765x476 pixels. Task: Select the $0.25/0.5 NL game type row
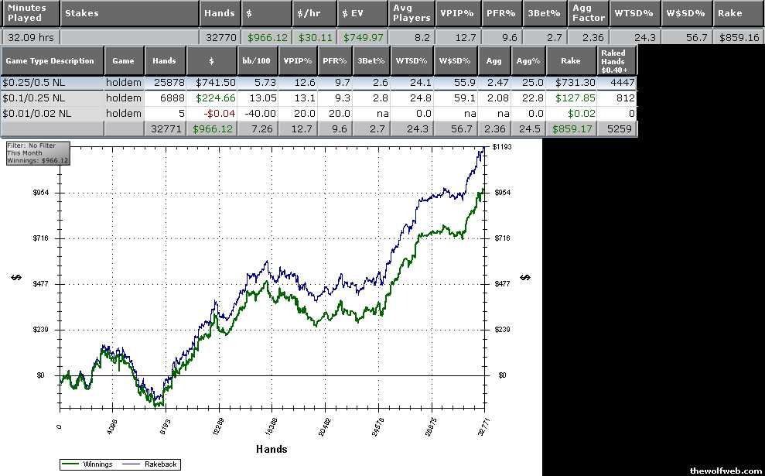pyautogui.click(x=53, y=83)
